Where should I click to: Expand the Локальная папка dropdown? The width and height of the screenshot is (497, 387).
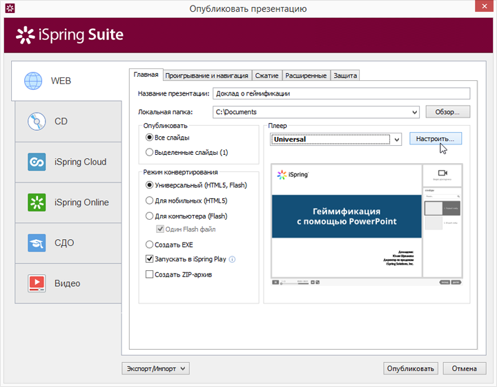(x=414, y=112)
